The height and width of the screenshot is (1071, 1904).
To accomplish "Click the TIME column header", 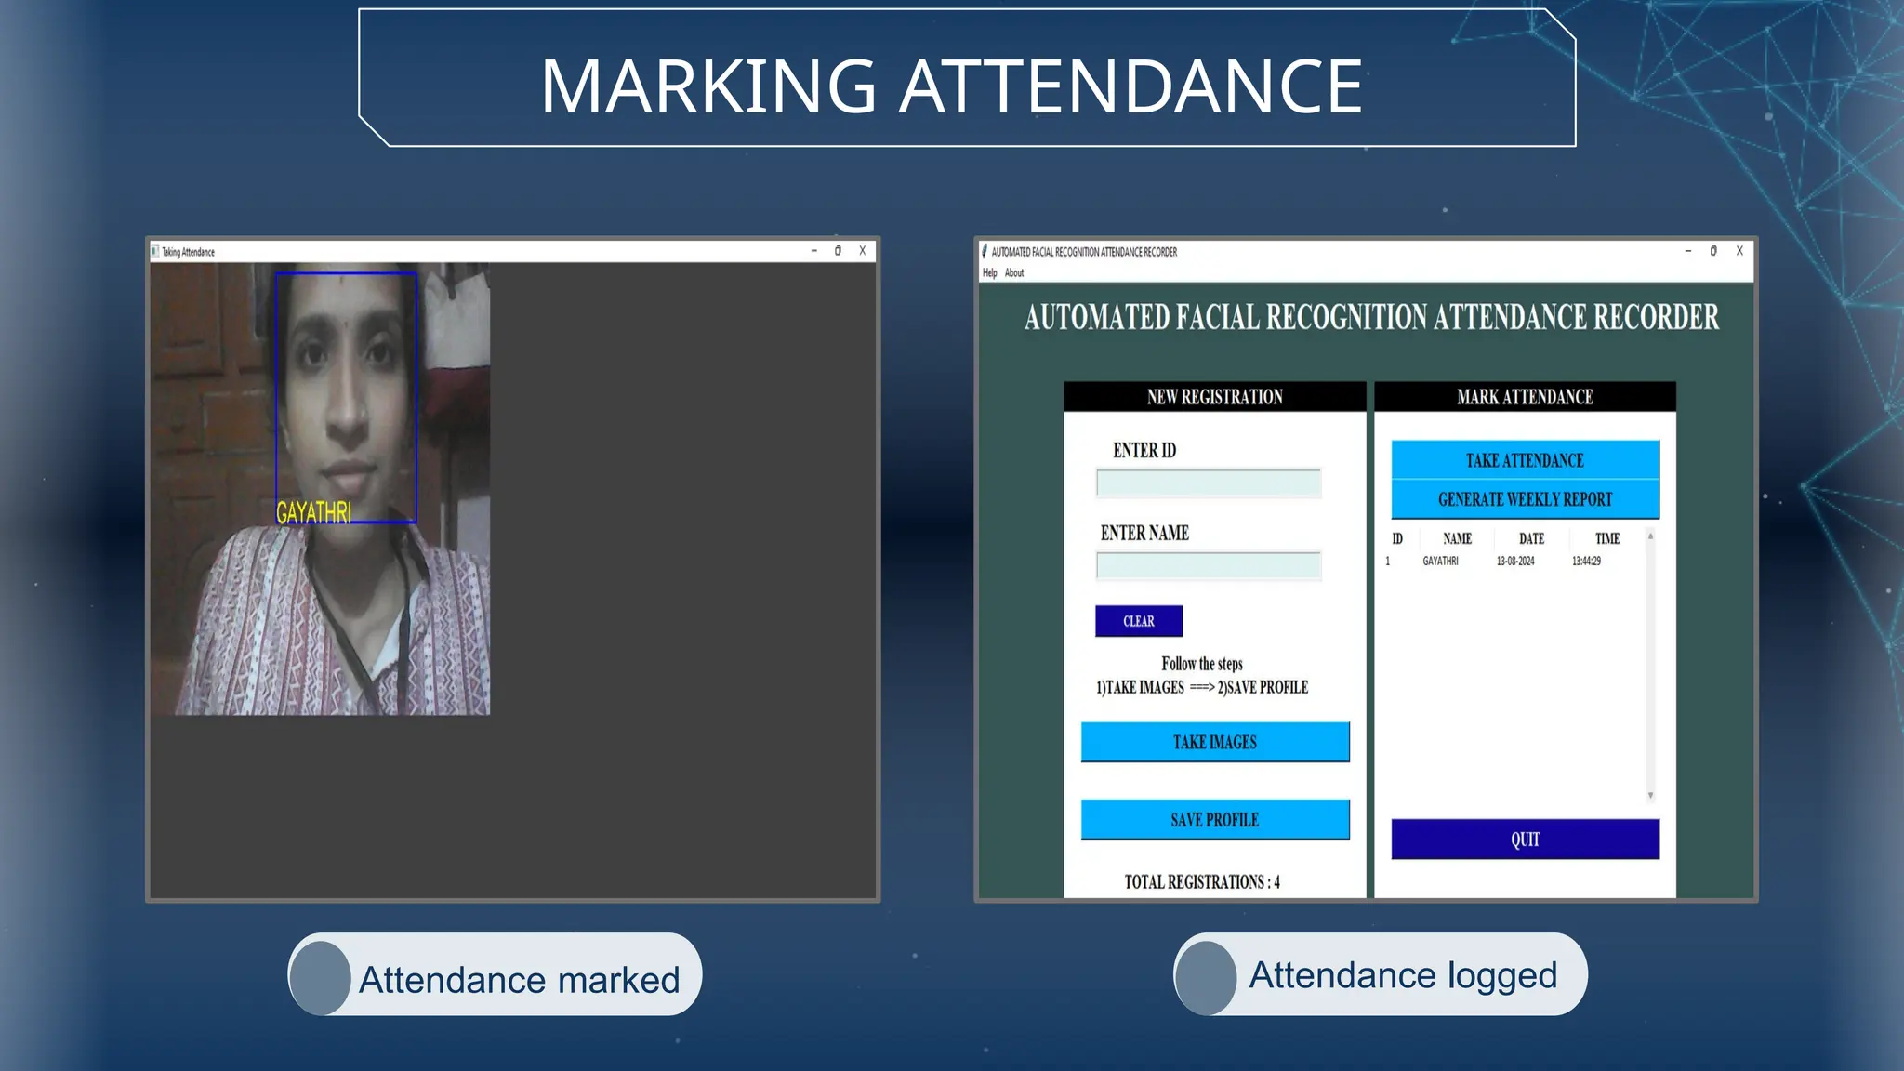I will pyautogui.click(x=1606, y=539).
